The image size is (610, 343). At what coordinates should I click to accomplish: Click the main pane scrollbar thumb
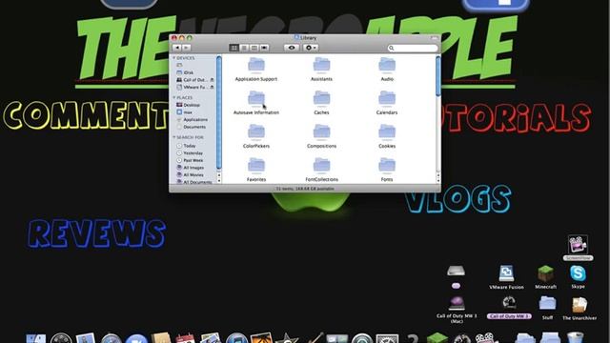pos(438,76)
